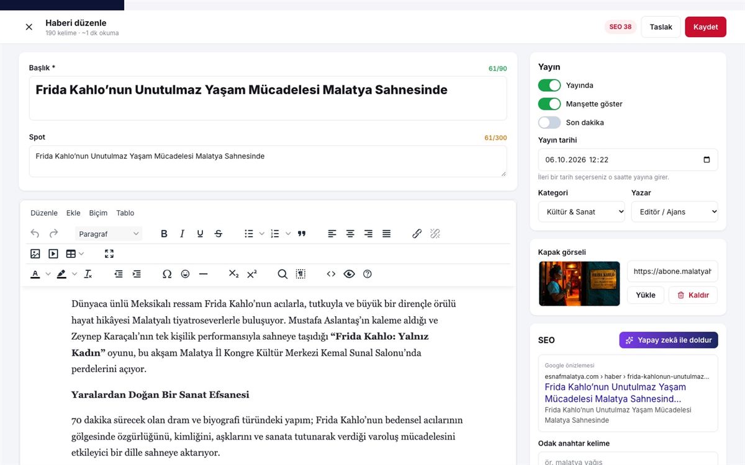Viewport: 745px width, 465px height.
Task: Increase paragraph indent
Action: [137, 274]
